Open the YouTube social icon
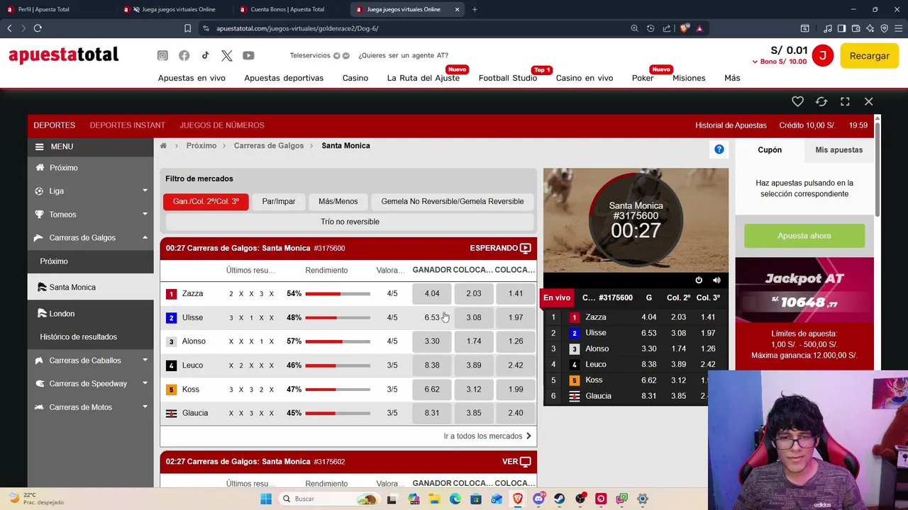The height and width of the screenshot is (510, 908). tap(248, 55)
